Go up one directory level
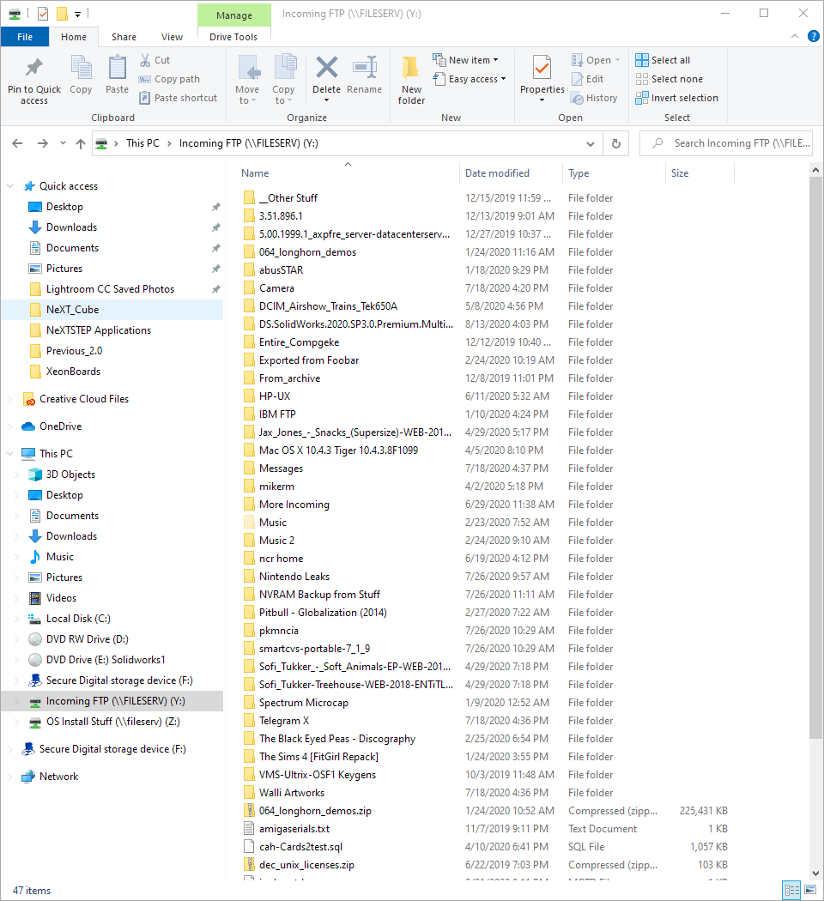This screenshot has width=824, height=901. pyautogui.click(x=80, y=144)
